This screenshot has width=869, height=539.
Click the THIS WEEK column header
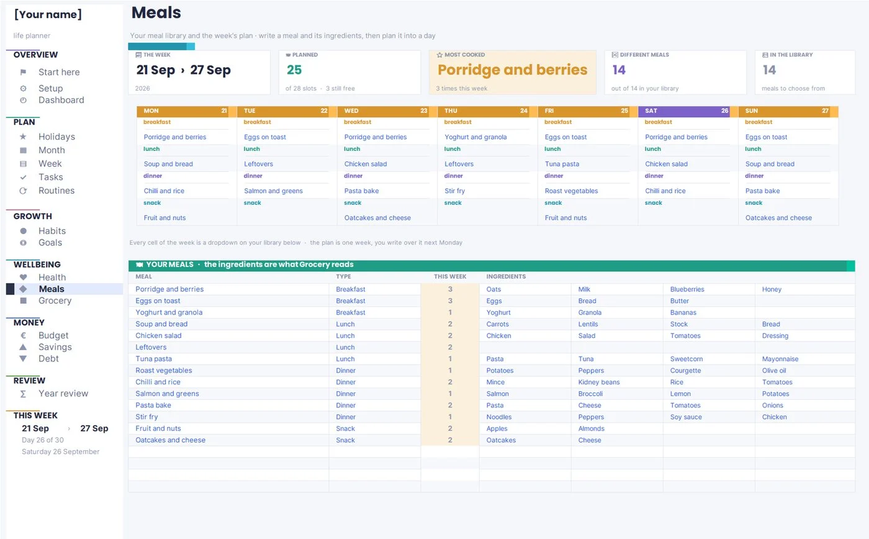(450, 277)
